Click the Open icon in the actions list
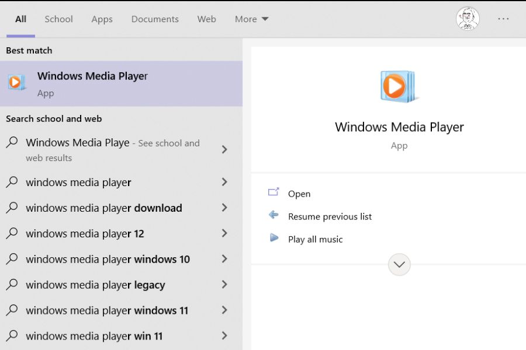The image size is (526, 350). click(x=274, y=192)
